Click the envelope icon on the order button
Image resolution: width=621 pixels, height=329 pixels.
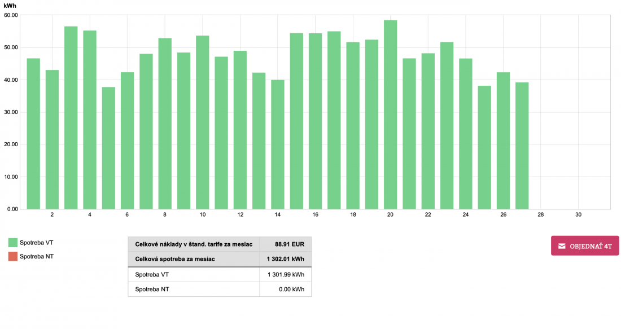pos(562,246)
